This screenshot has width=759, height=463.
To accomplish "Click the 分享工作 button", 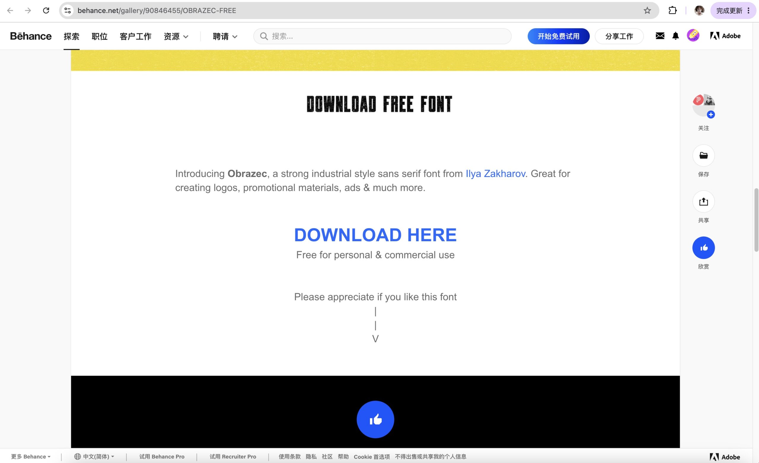I will coord(619,36).
